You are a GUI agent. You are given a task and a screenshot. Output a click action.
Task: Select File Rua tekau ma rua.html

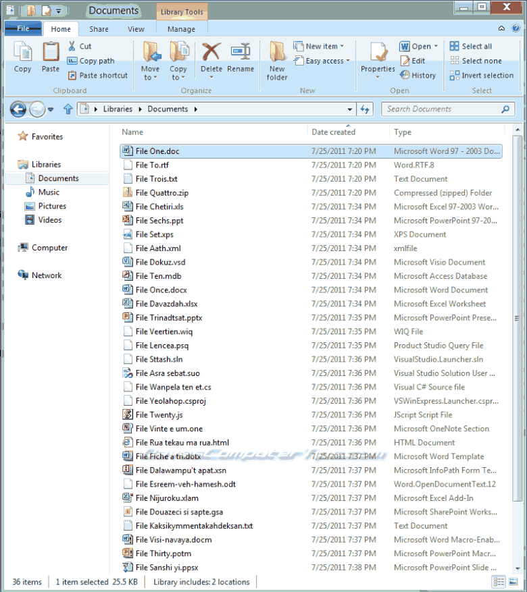(x=311, y=442)
